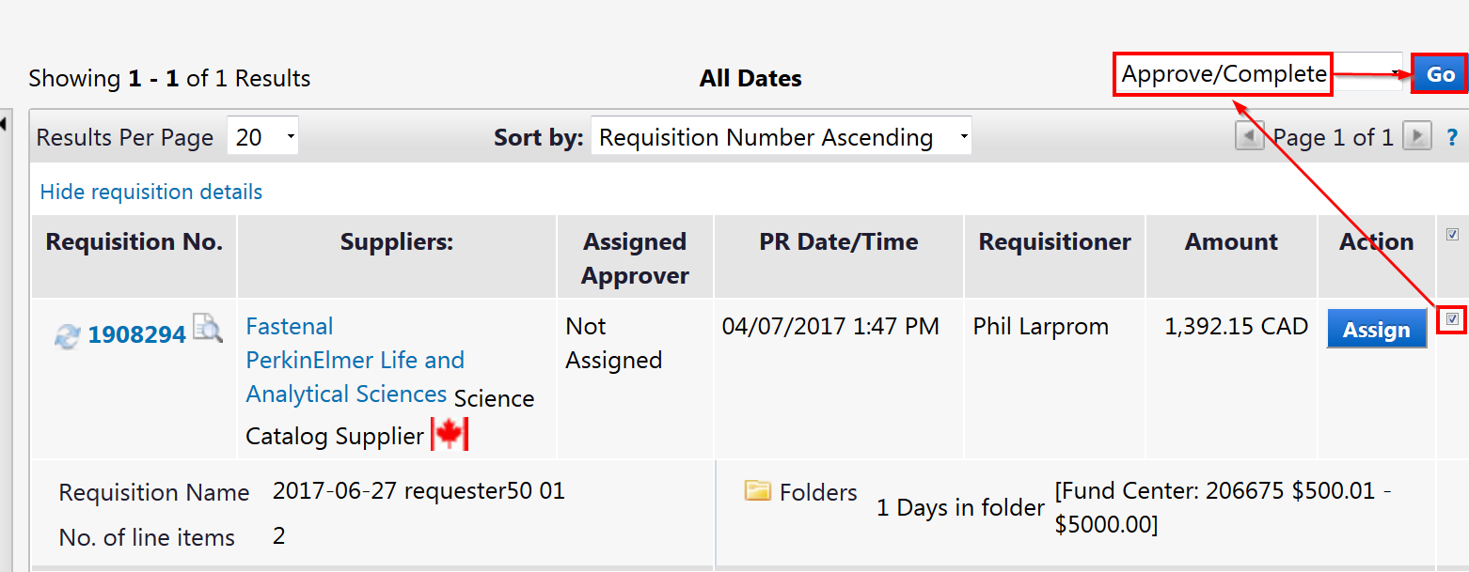The height and width of the screenshot is (572, 1469).
Task: Open the Sort by dropdown
Action: [x=781, y=138]
